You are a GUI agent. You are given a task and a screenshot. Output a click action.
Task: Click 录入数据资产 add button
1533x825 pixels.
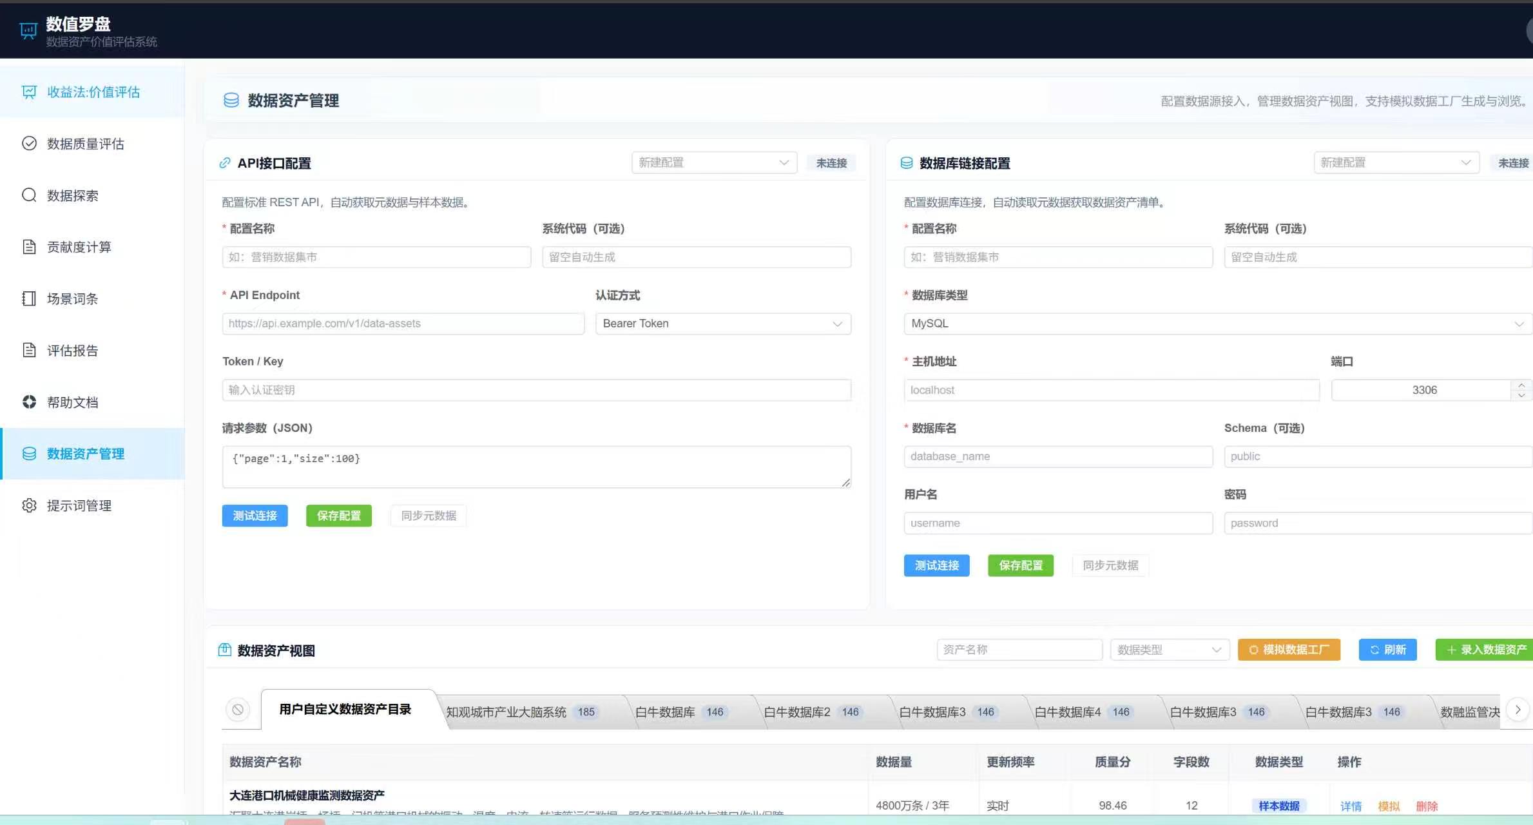pos(1485,650)
